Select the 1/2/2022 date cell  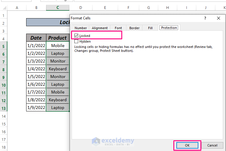(36, 53)
